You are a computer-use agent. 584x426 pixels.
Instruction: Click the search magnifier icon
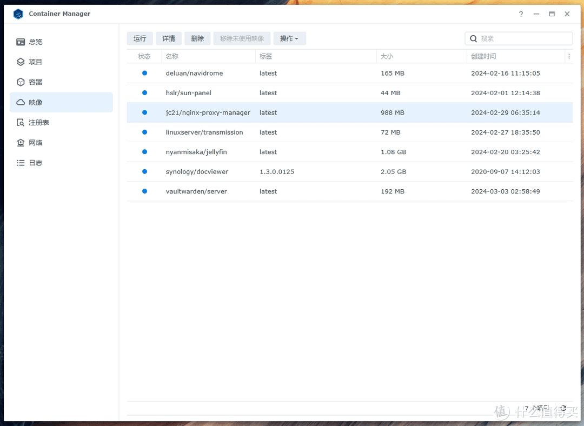point(473,38)
